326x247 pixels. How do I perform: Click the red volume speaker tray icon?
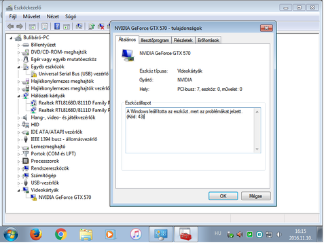tap(240, 235)
